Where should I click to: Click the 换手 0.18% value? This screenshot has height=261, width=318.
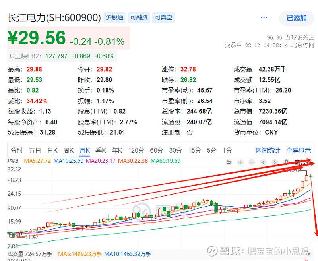click(105, 91)
